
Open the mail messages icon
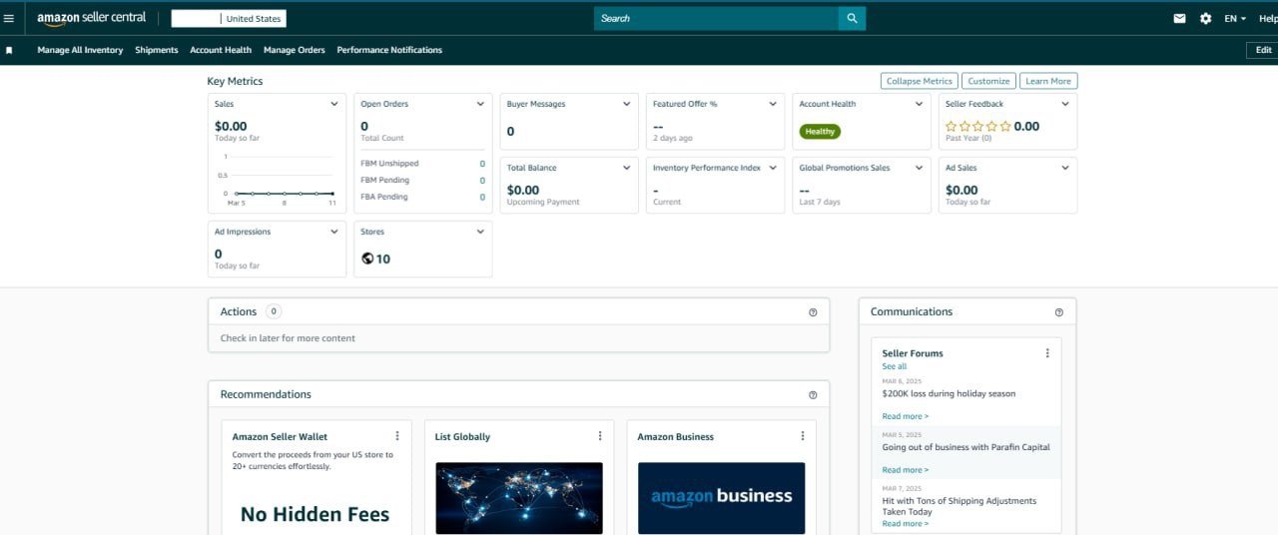pyautogui.click(x=1180, y=18)
